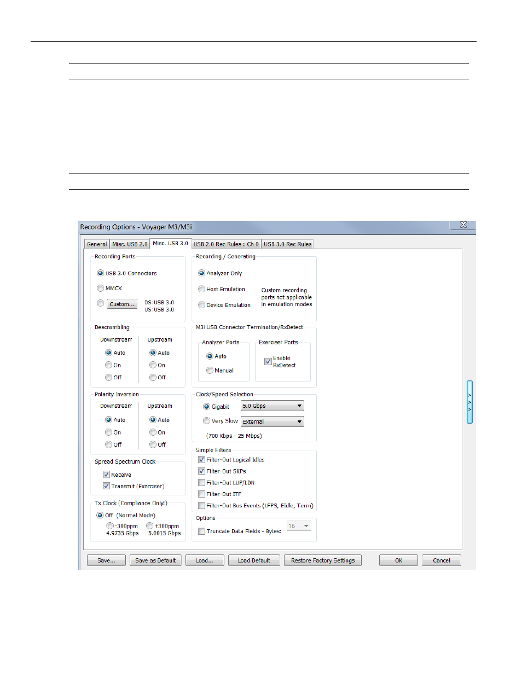
Task: Enable Truncate Data Fields option
Action: coord(201,531)
